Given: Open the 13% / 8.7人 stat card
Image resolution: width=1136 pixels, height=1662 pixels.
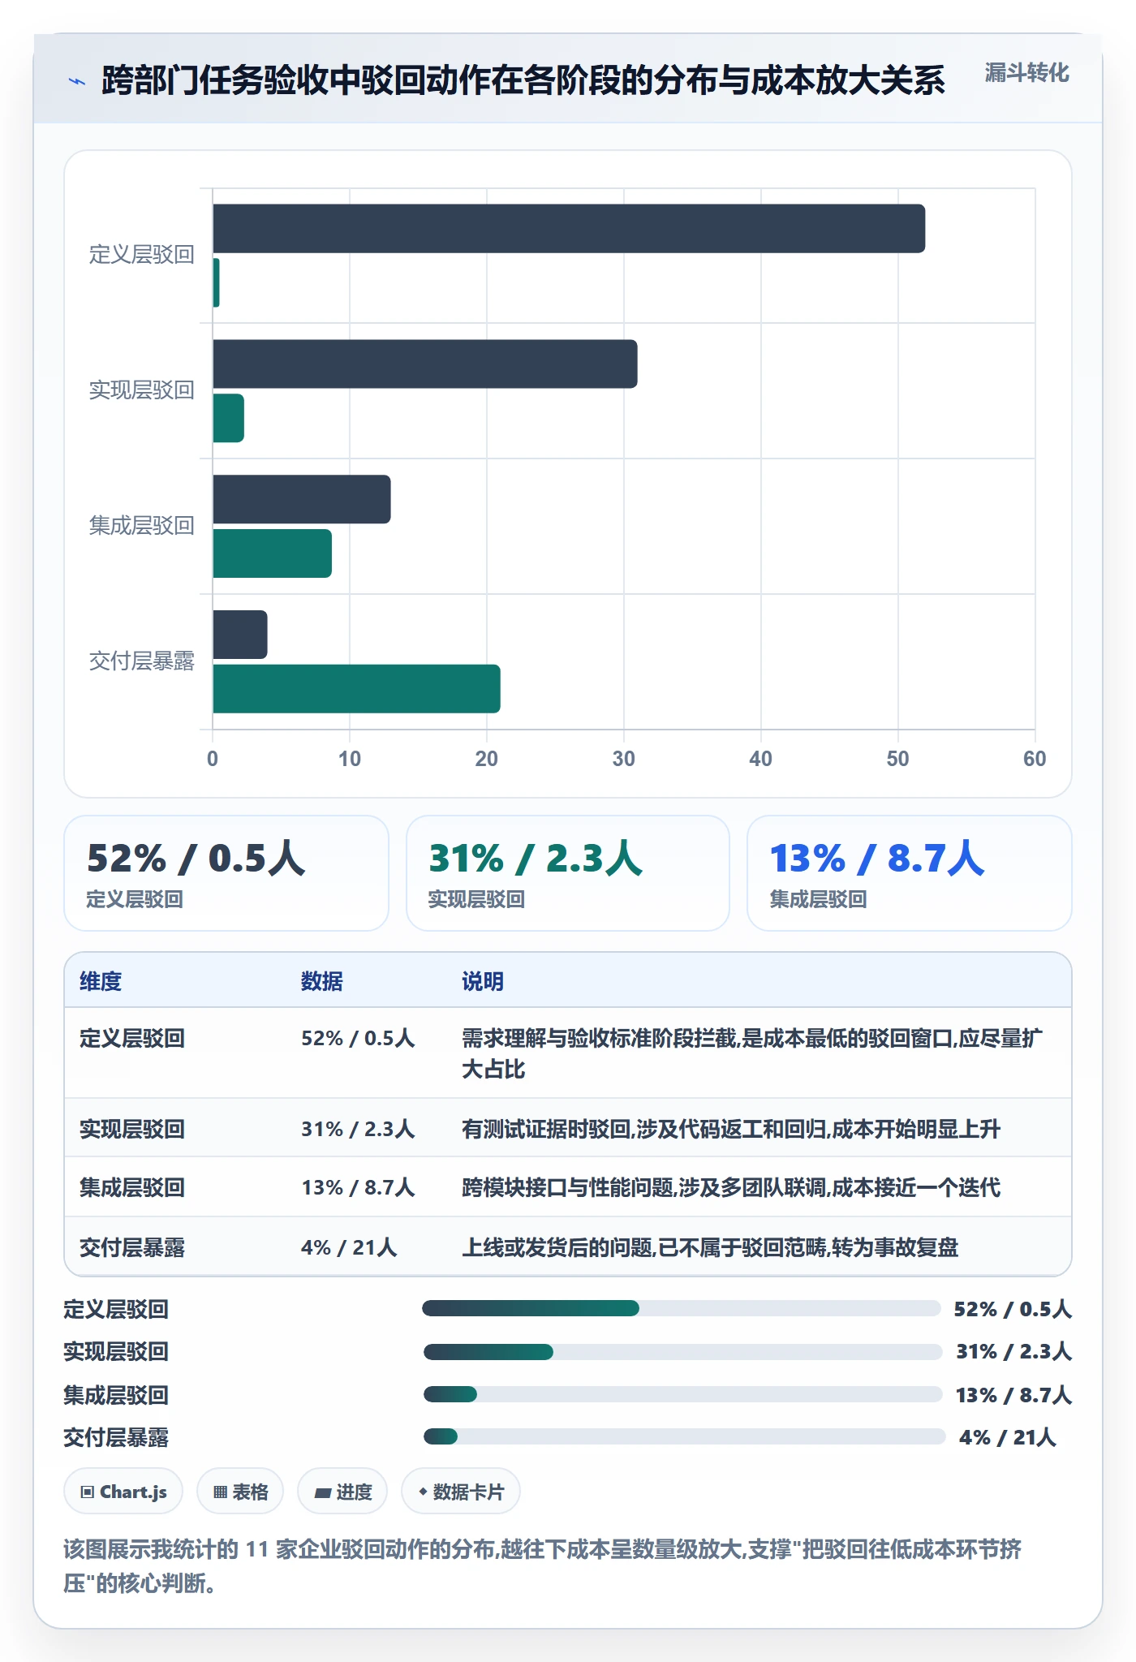Looking at the screenshot, I should [x=910, y=873].
